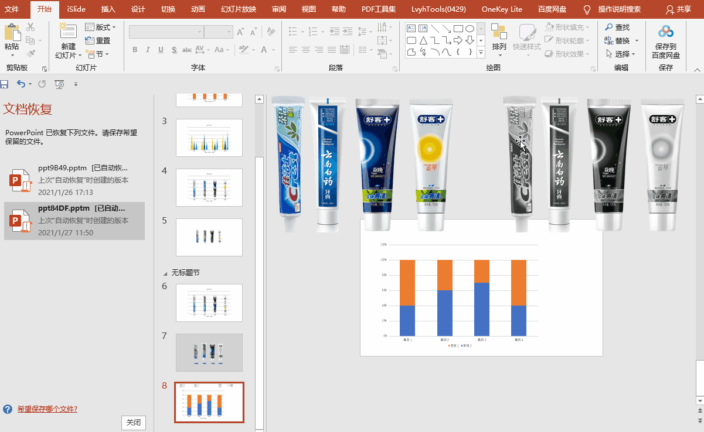Click Start From Beginning slideshow icon
The width and height of the screenshot is (704, 432).
(59, 84)
